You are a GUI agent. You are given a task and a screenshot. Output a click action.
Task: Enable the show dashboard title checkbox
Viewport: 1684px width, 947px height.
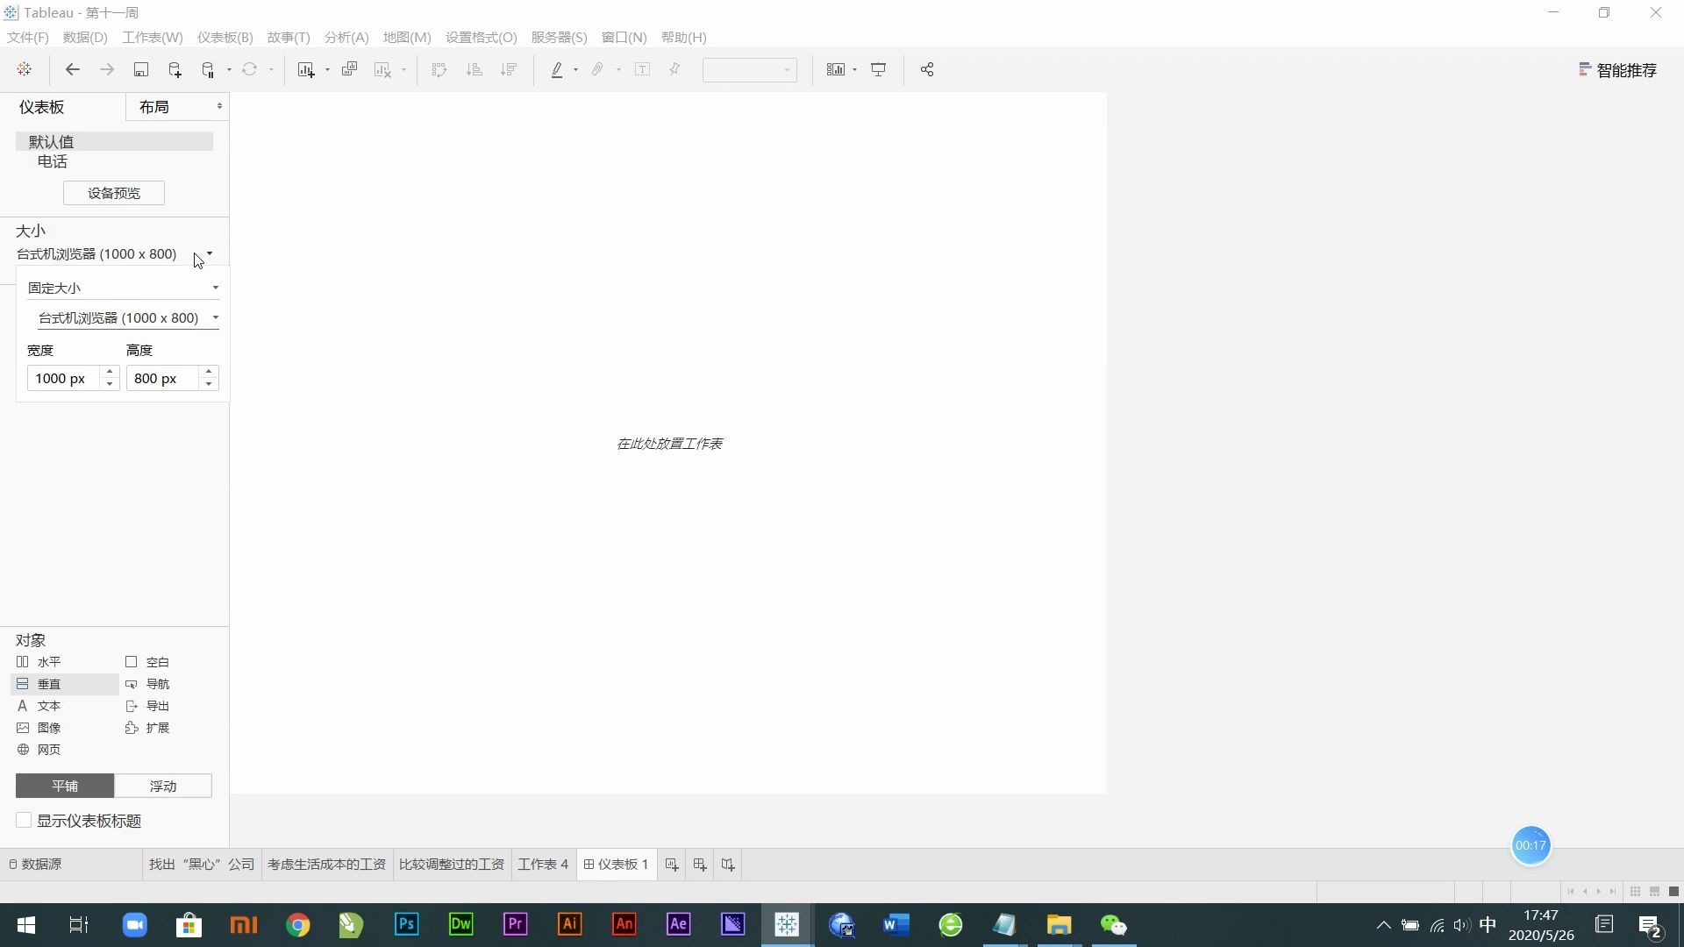coord(24,821)
